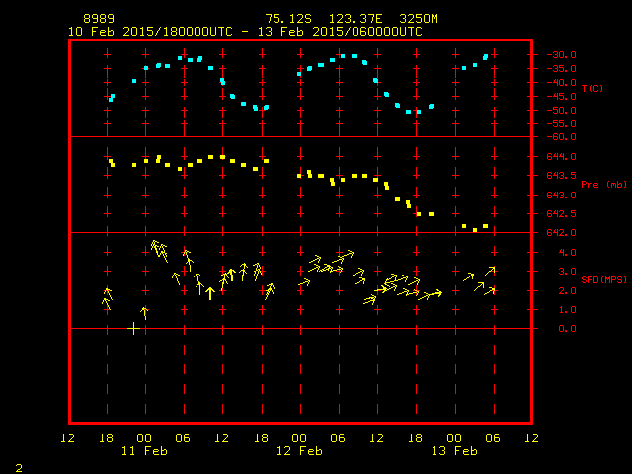This screenshot has width=632, height=474.
Task: Click the Pre (mb) pressure label
Action: pyautogui.click(x=603, y=185)
